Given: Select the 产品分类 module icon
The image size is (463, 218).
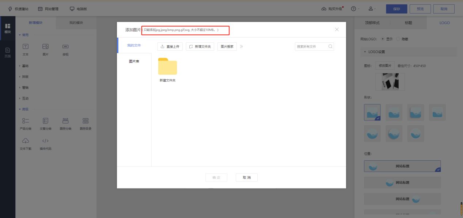Looking at the screenshot, I should point(26,121).
